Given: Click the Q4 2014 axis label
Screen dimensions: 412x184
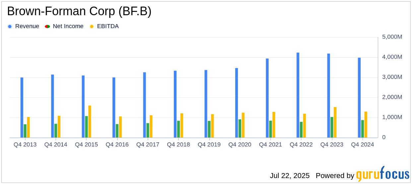Looking at the screenshot, I should tap(56, 145).
